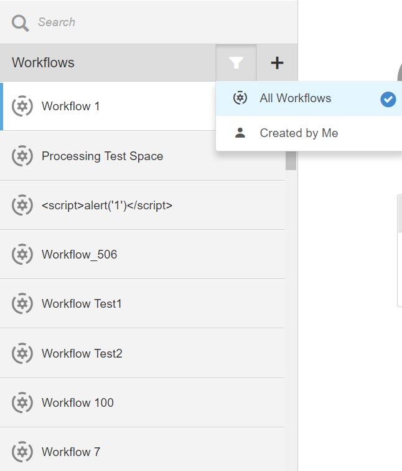The width and height of the screenshot is (402, 471).
Task: Click the All Workflows menu gear icon
Action: coord(240,98)
